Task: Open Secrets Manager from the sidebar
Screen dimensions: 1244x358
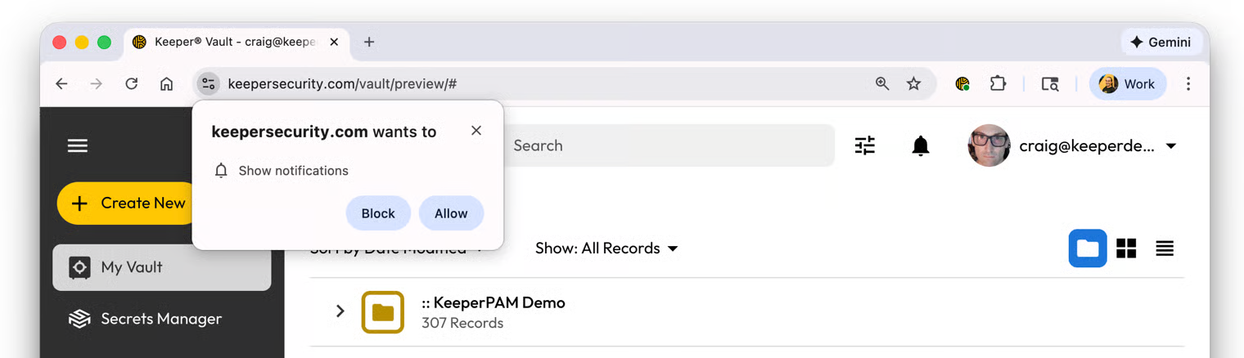Action: pos(161,319)
